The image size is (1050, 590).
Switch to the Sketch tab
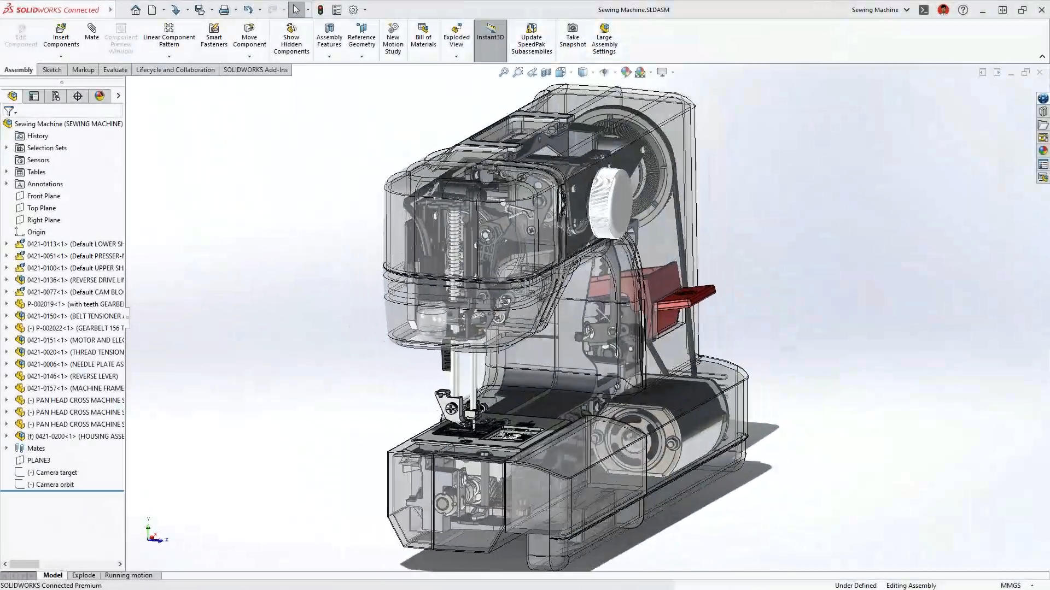pyautogui.click(x=51, y=69)
